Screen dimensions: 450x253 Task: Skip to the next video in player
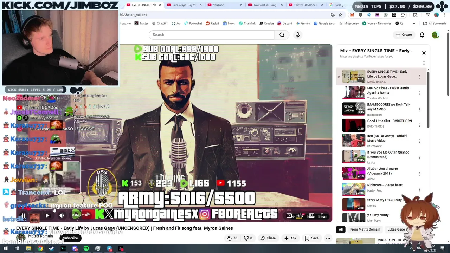[48, 215]
